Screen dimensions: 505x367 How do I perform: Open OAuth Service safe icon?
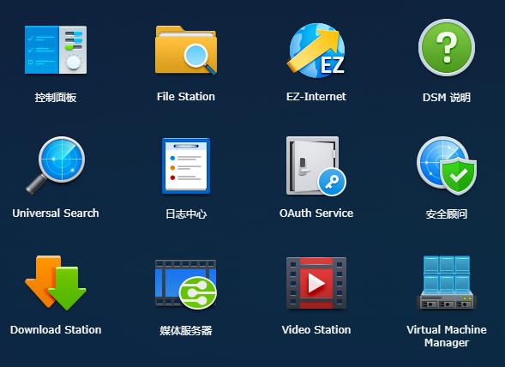[x=316, y=166]
